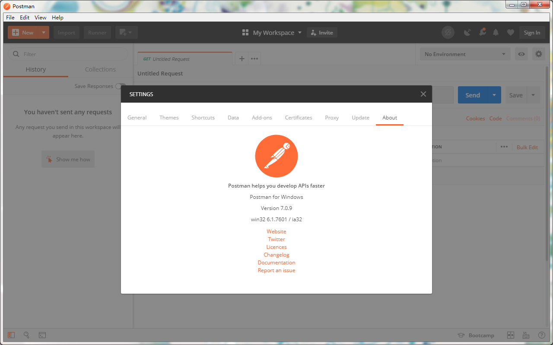The width and height of the screenshot is (553, 345).
Task: Open Bootcamp from the status bar
Action: 476,335
